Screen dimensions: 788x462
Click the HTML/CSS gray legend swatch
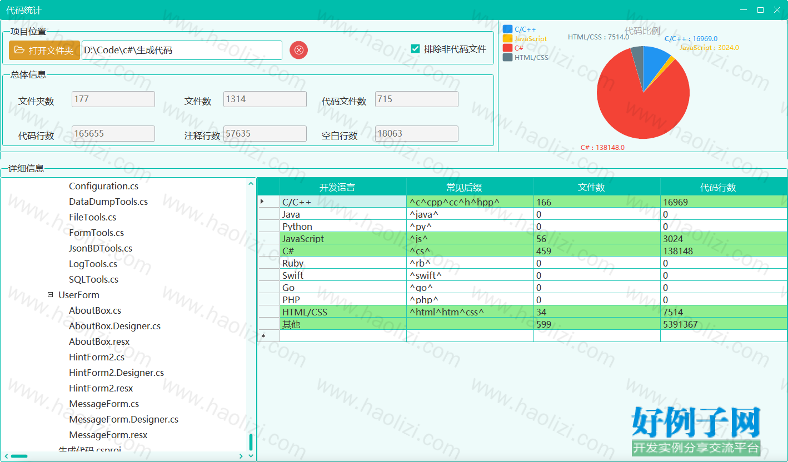[507, 57]
